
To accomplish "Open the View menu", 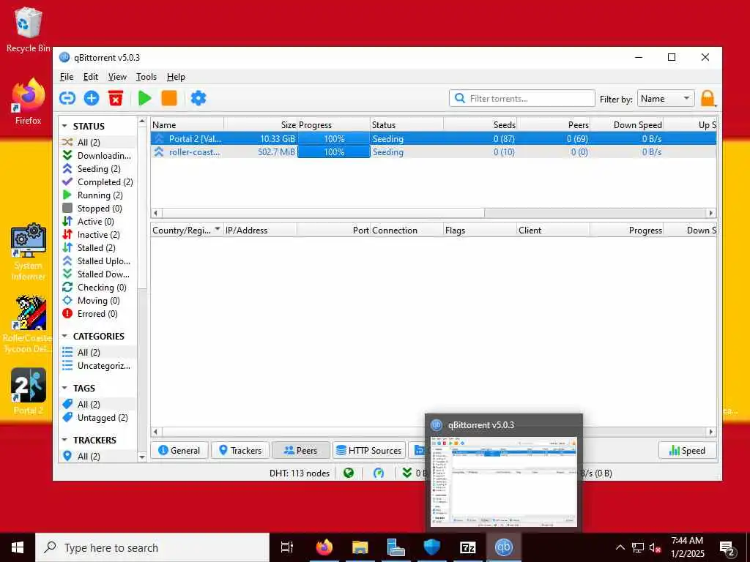I will [117, 76].
